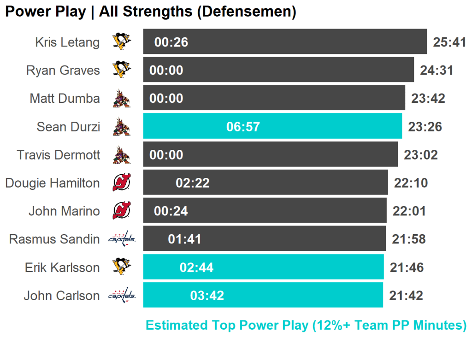Click the Penguins logo beside Ryan Graves

(122, 70)
